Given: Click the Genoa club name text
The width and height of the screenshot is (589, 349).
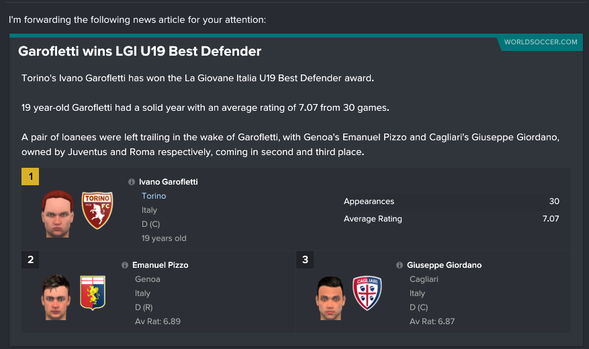Looking at the screenshot, I should [x=148, y=279].
